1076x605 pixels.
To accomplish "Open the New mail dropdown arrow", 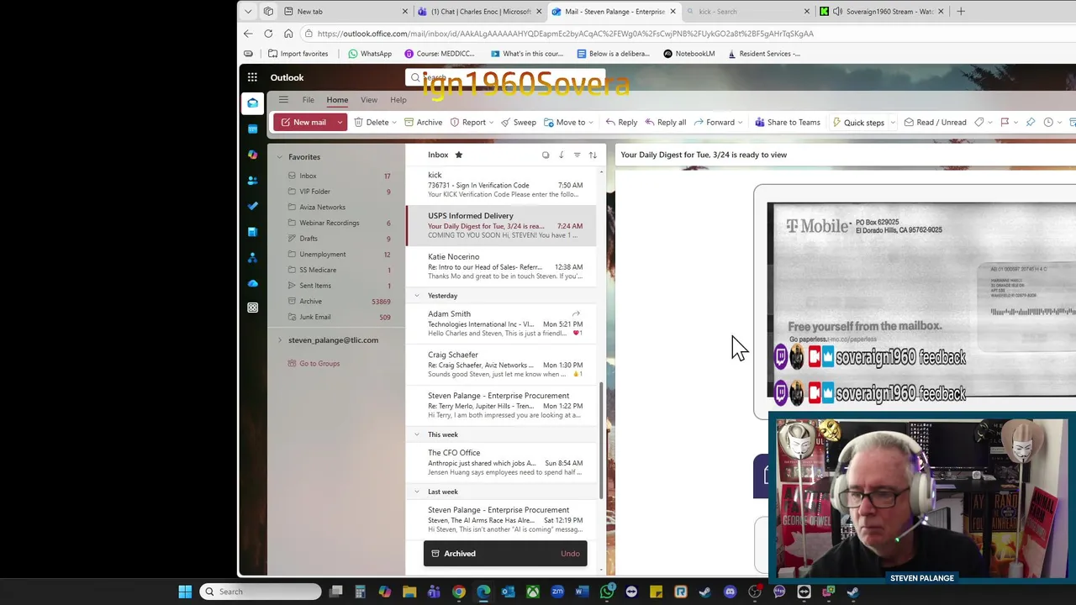I will tap(340, 122).
